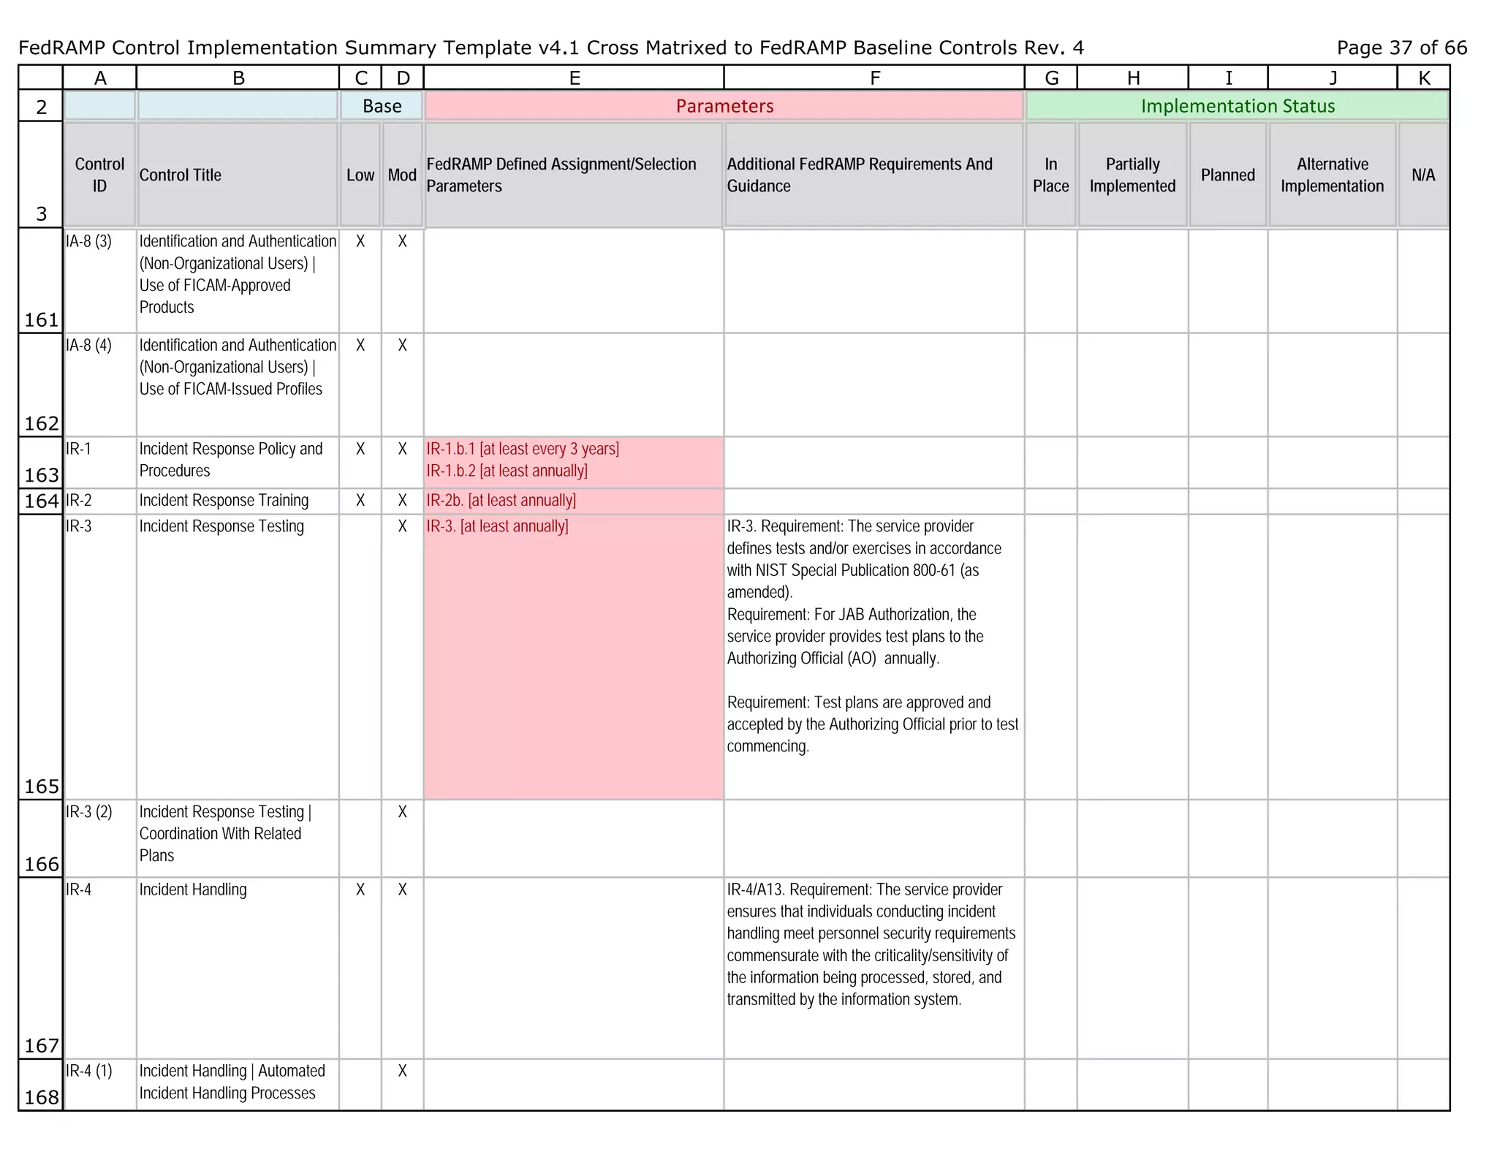Select column E header

coord(574,77)
